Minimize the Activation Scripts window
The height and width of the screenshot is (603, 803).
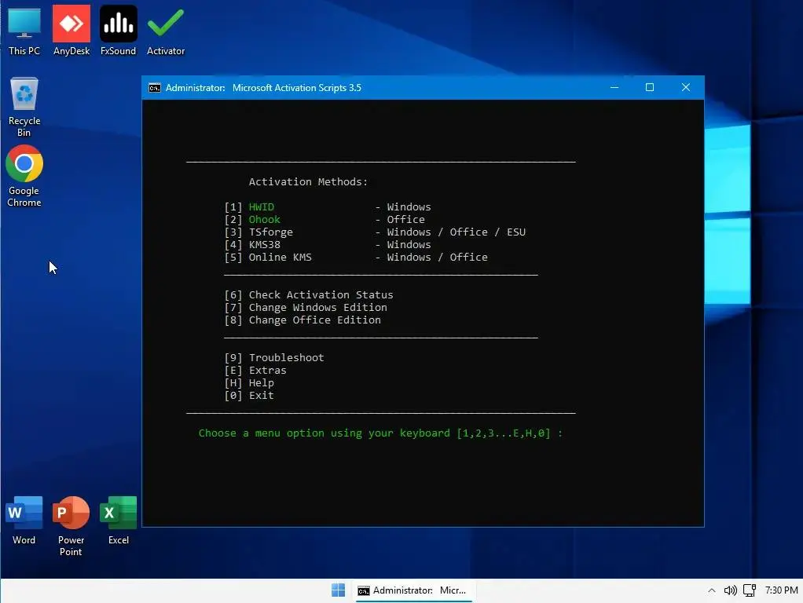[x=614, y=87]
